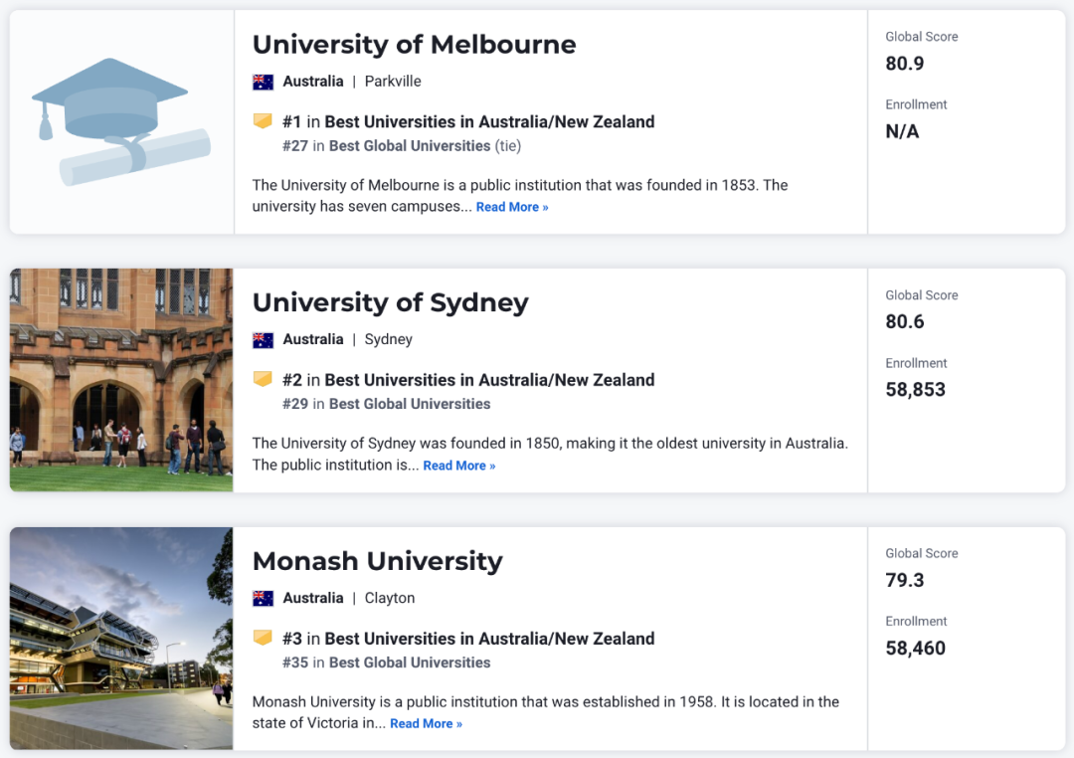The width and height of the screenshot is (1074, 758).
Task: Click the Clayton location text
Action: [x=390, y=598]
